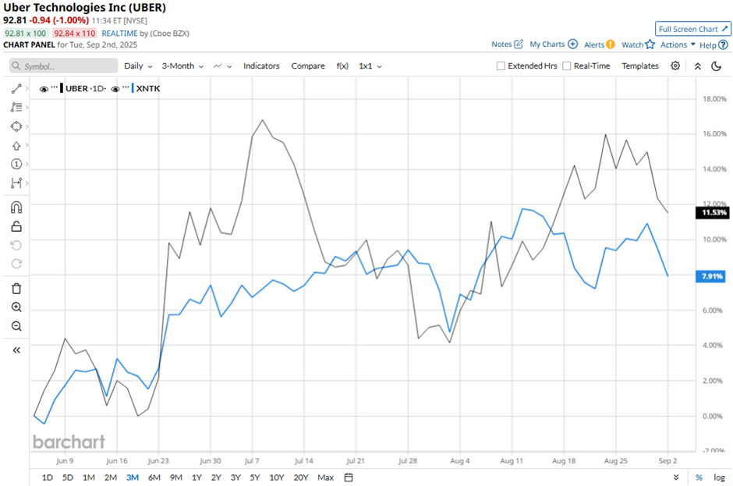The width and height of the screenshot is (733, 486).
Task: Open the f(x) expressions menu
Action: click(342, 66)
